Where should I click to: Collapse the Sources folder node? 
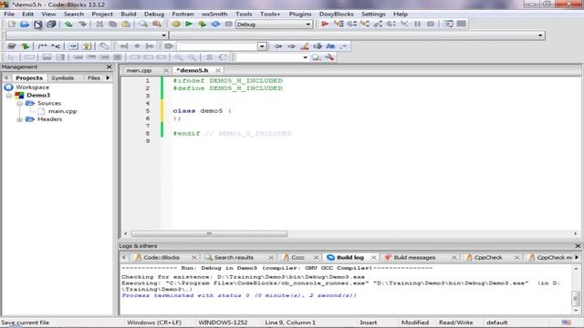pos(20,103)
